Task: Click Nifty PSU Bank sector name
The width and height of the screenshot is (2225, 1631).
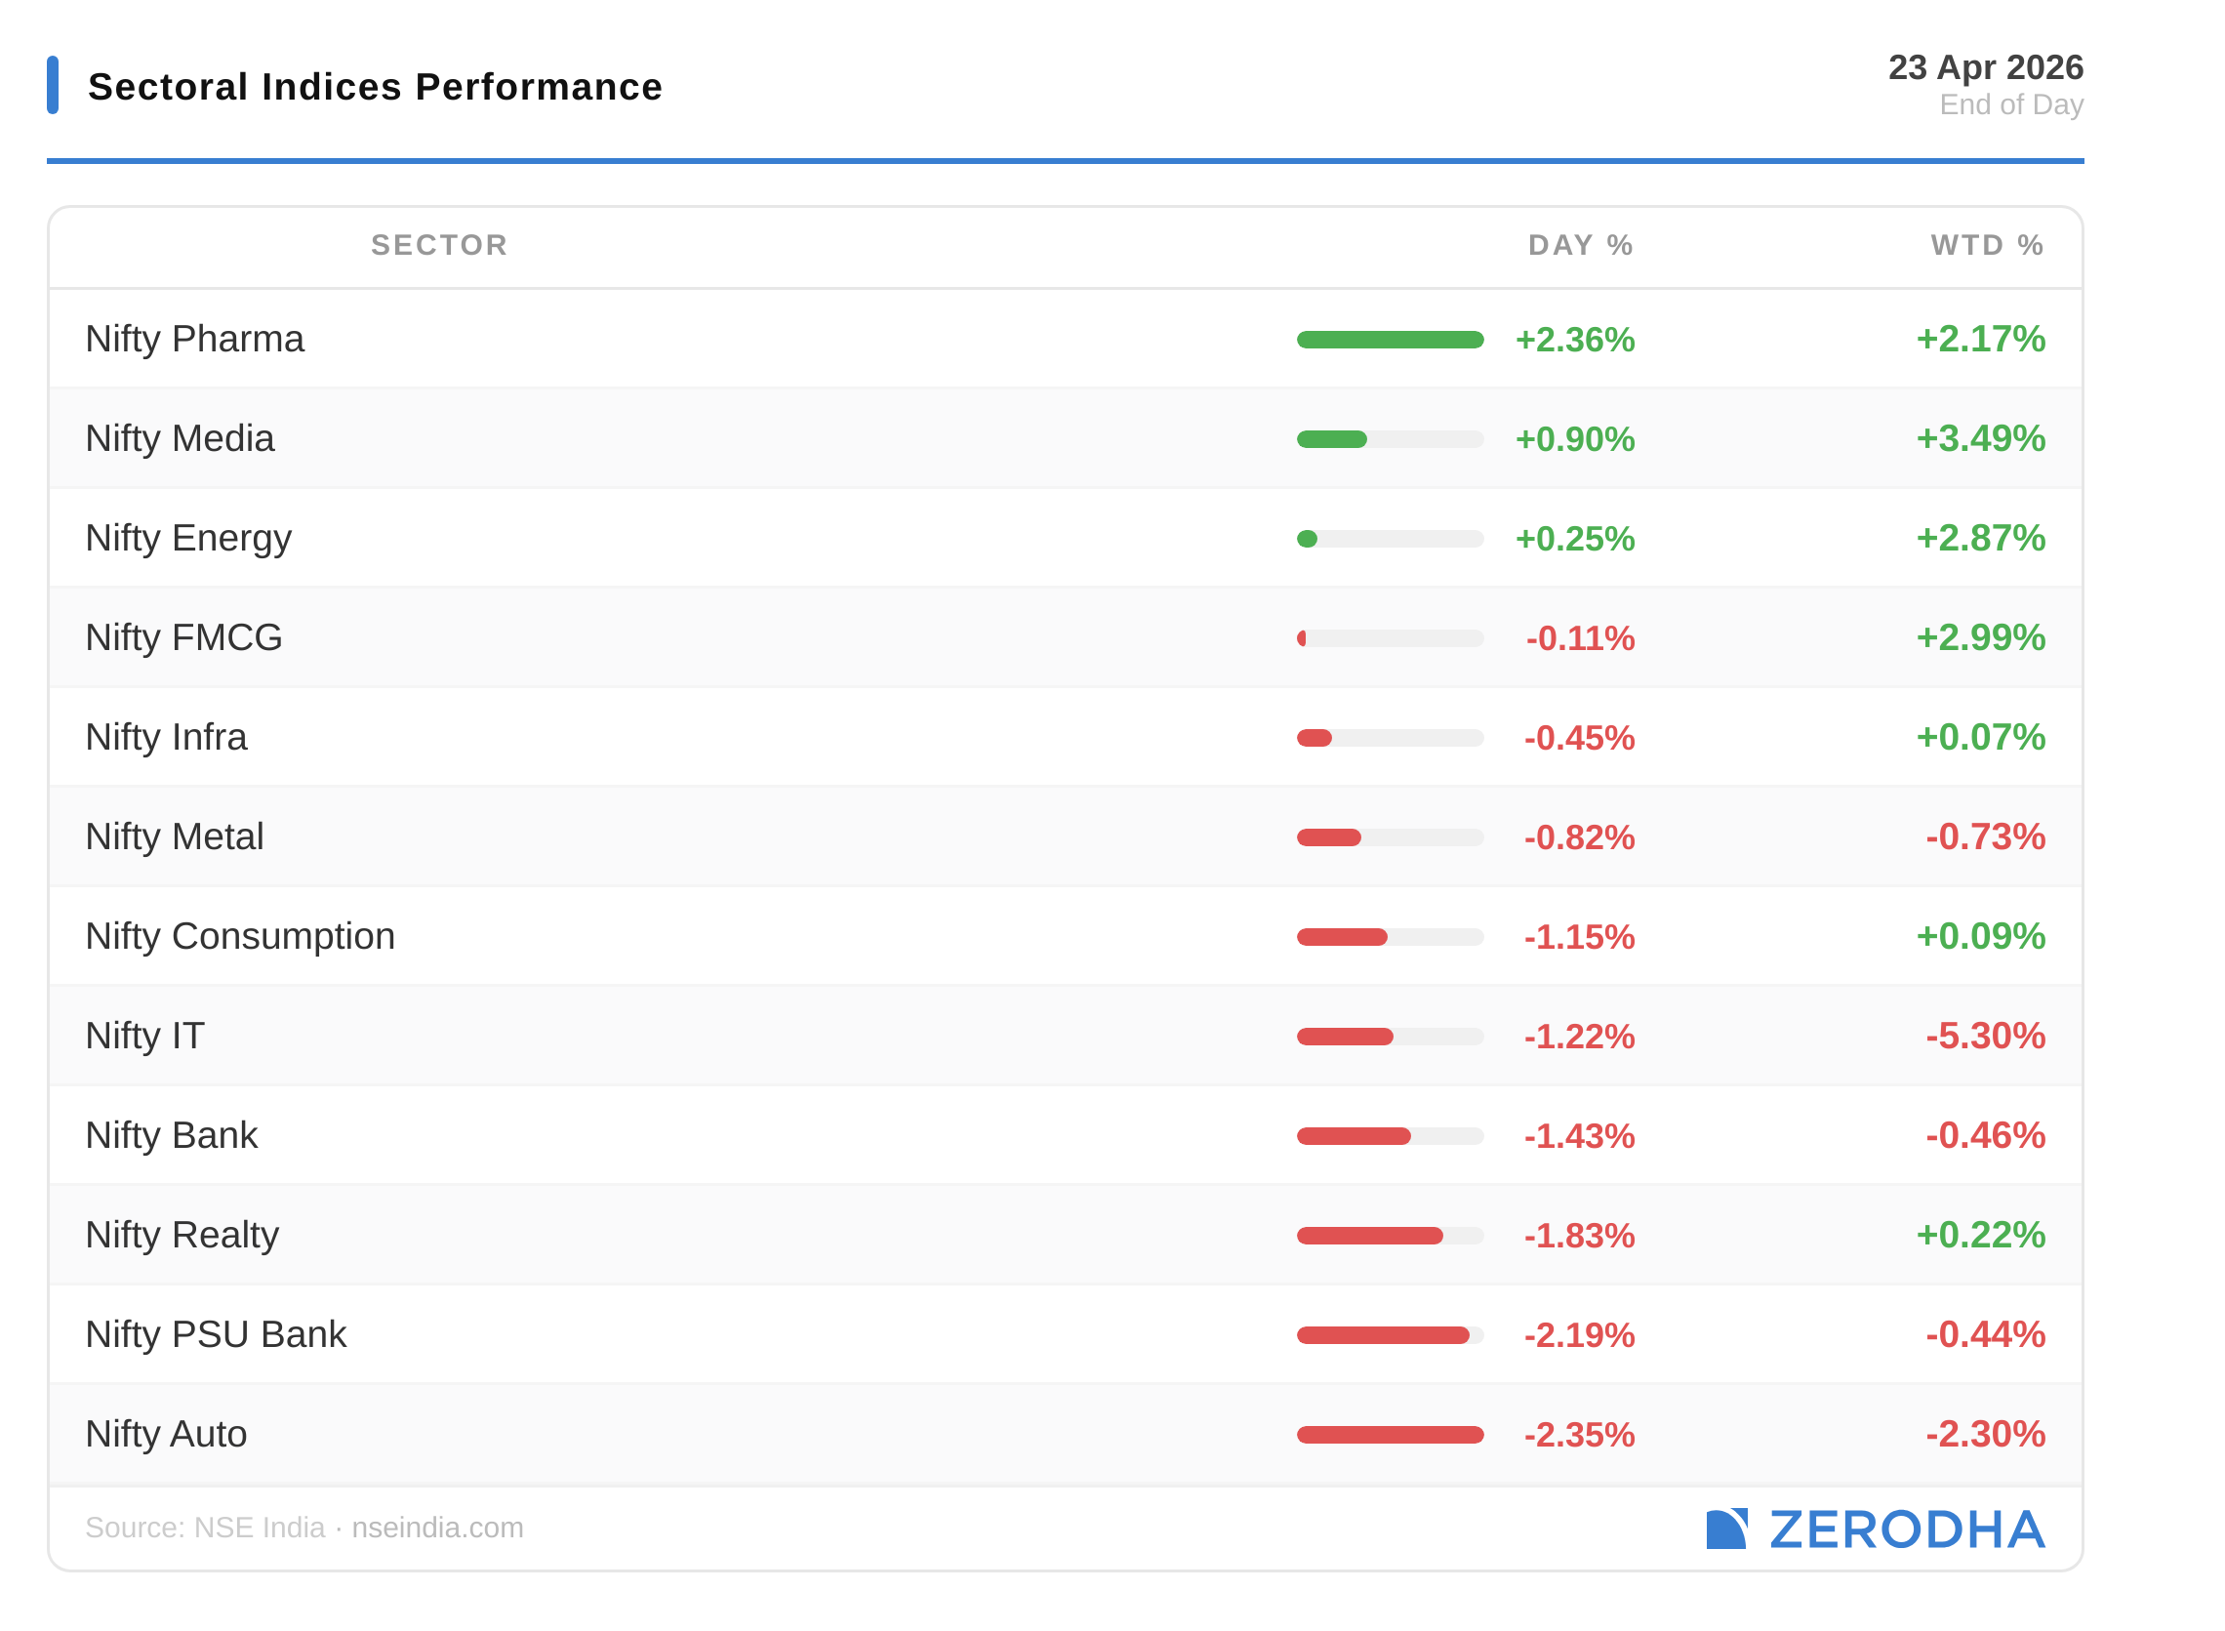Action: (x=217, y=1334)
